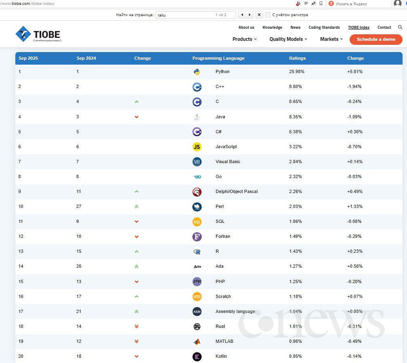Click the MATLAB logo icon
Viewport: 407px width, 363px height.
[197, 342]
